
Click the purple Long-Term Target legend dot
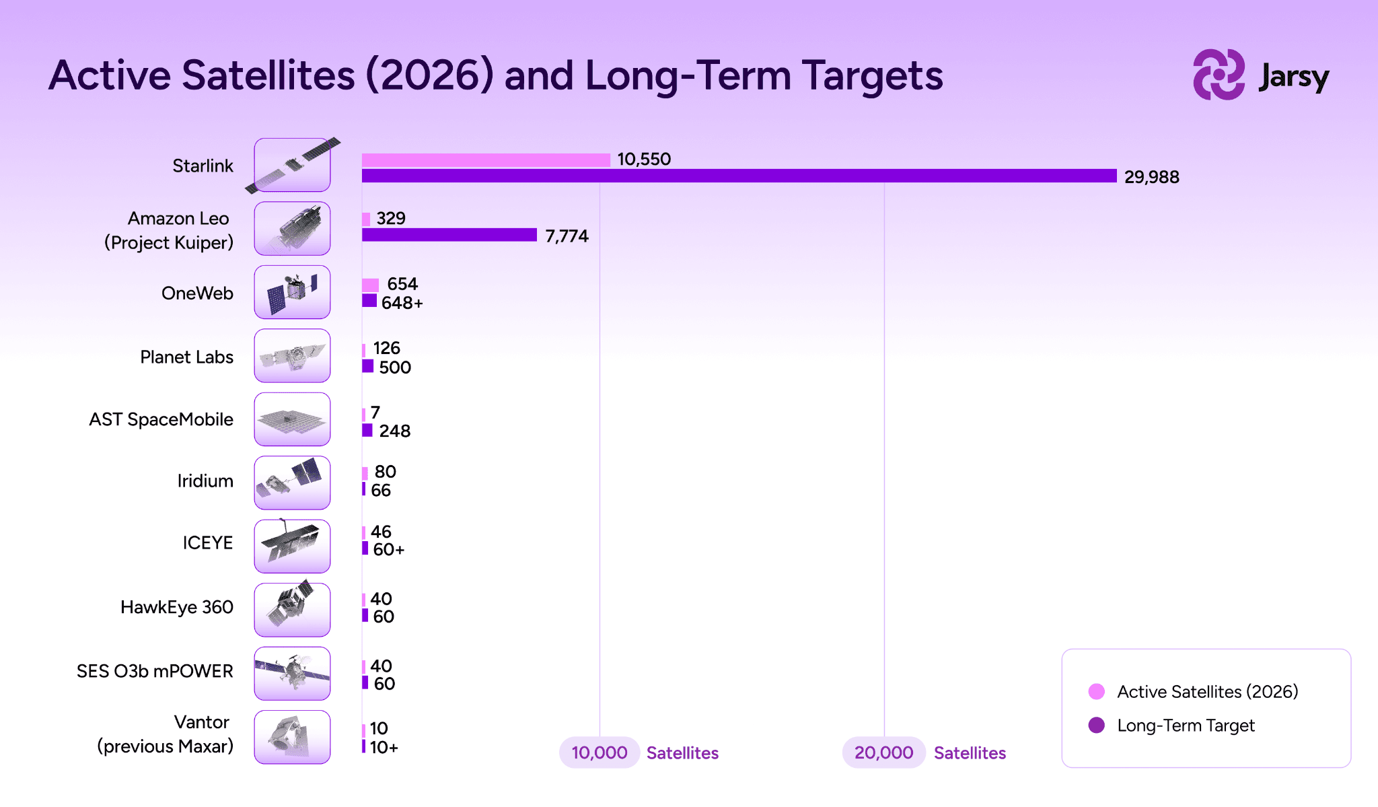tap(1096, 725)
